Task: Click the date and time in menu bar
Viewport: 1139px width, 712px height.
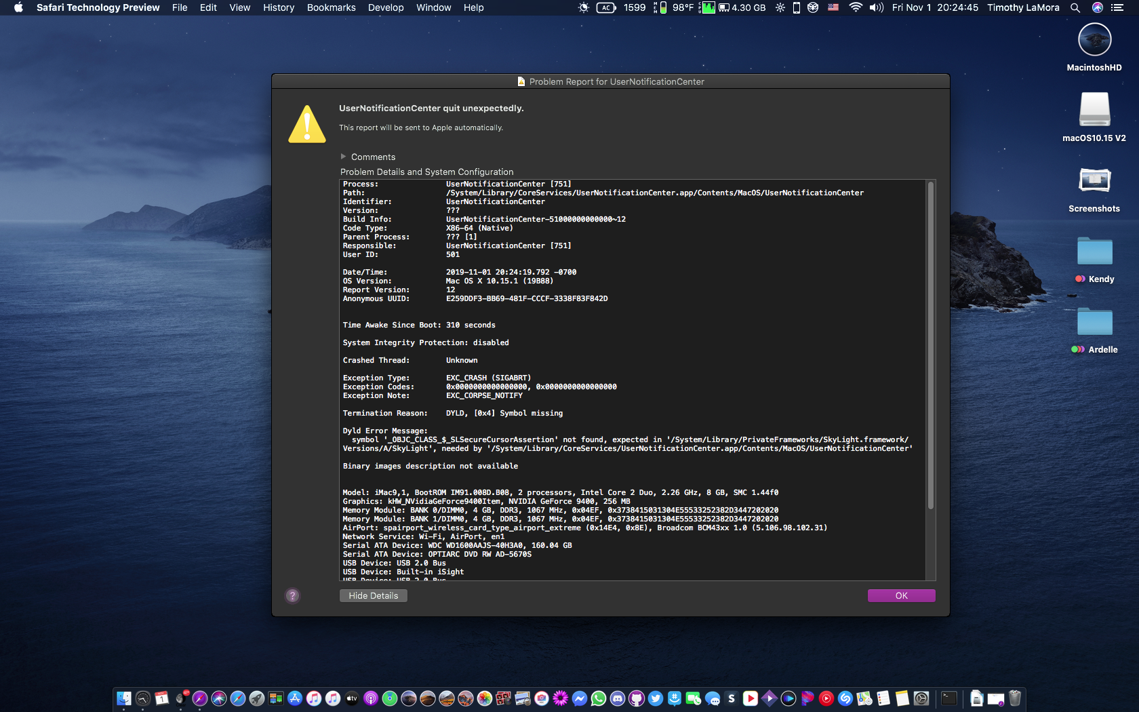Action: tap(936, 7)
